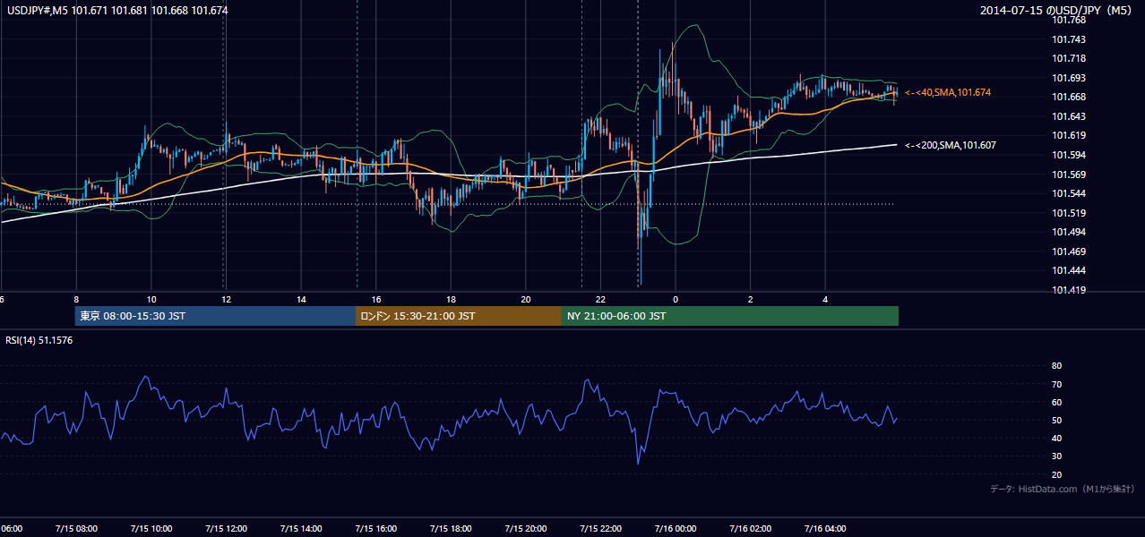This screenshot has width=1145, height=537.
Task: Click RSI scale level 20
Action: [1057, 474]
